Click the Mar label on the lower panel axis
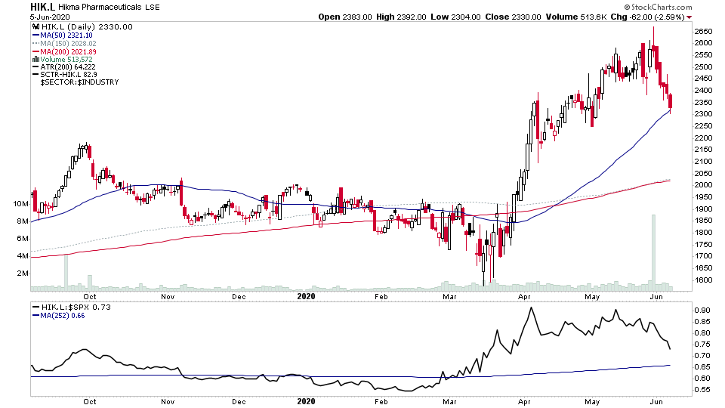The height and width of the screenshot is (408, 725). tap(449, 401)
